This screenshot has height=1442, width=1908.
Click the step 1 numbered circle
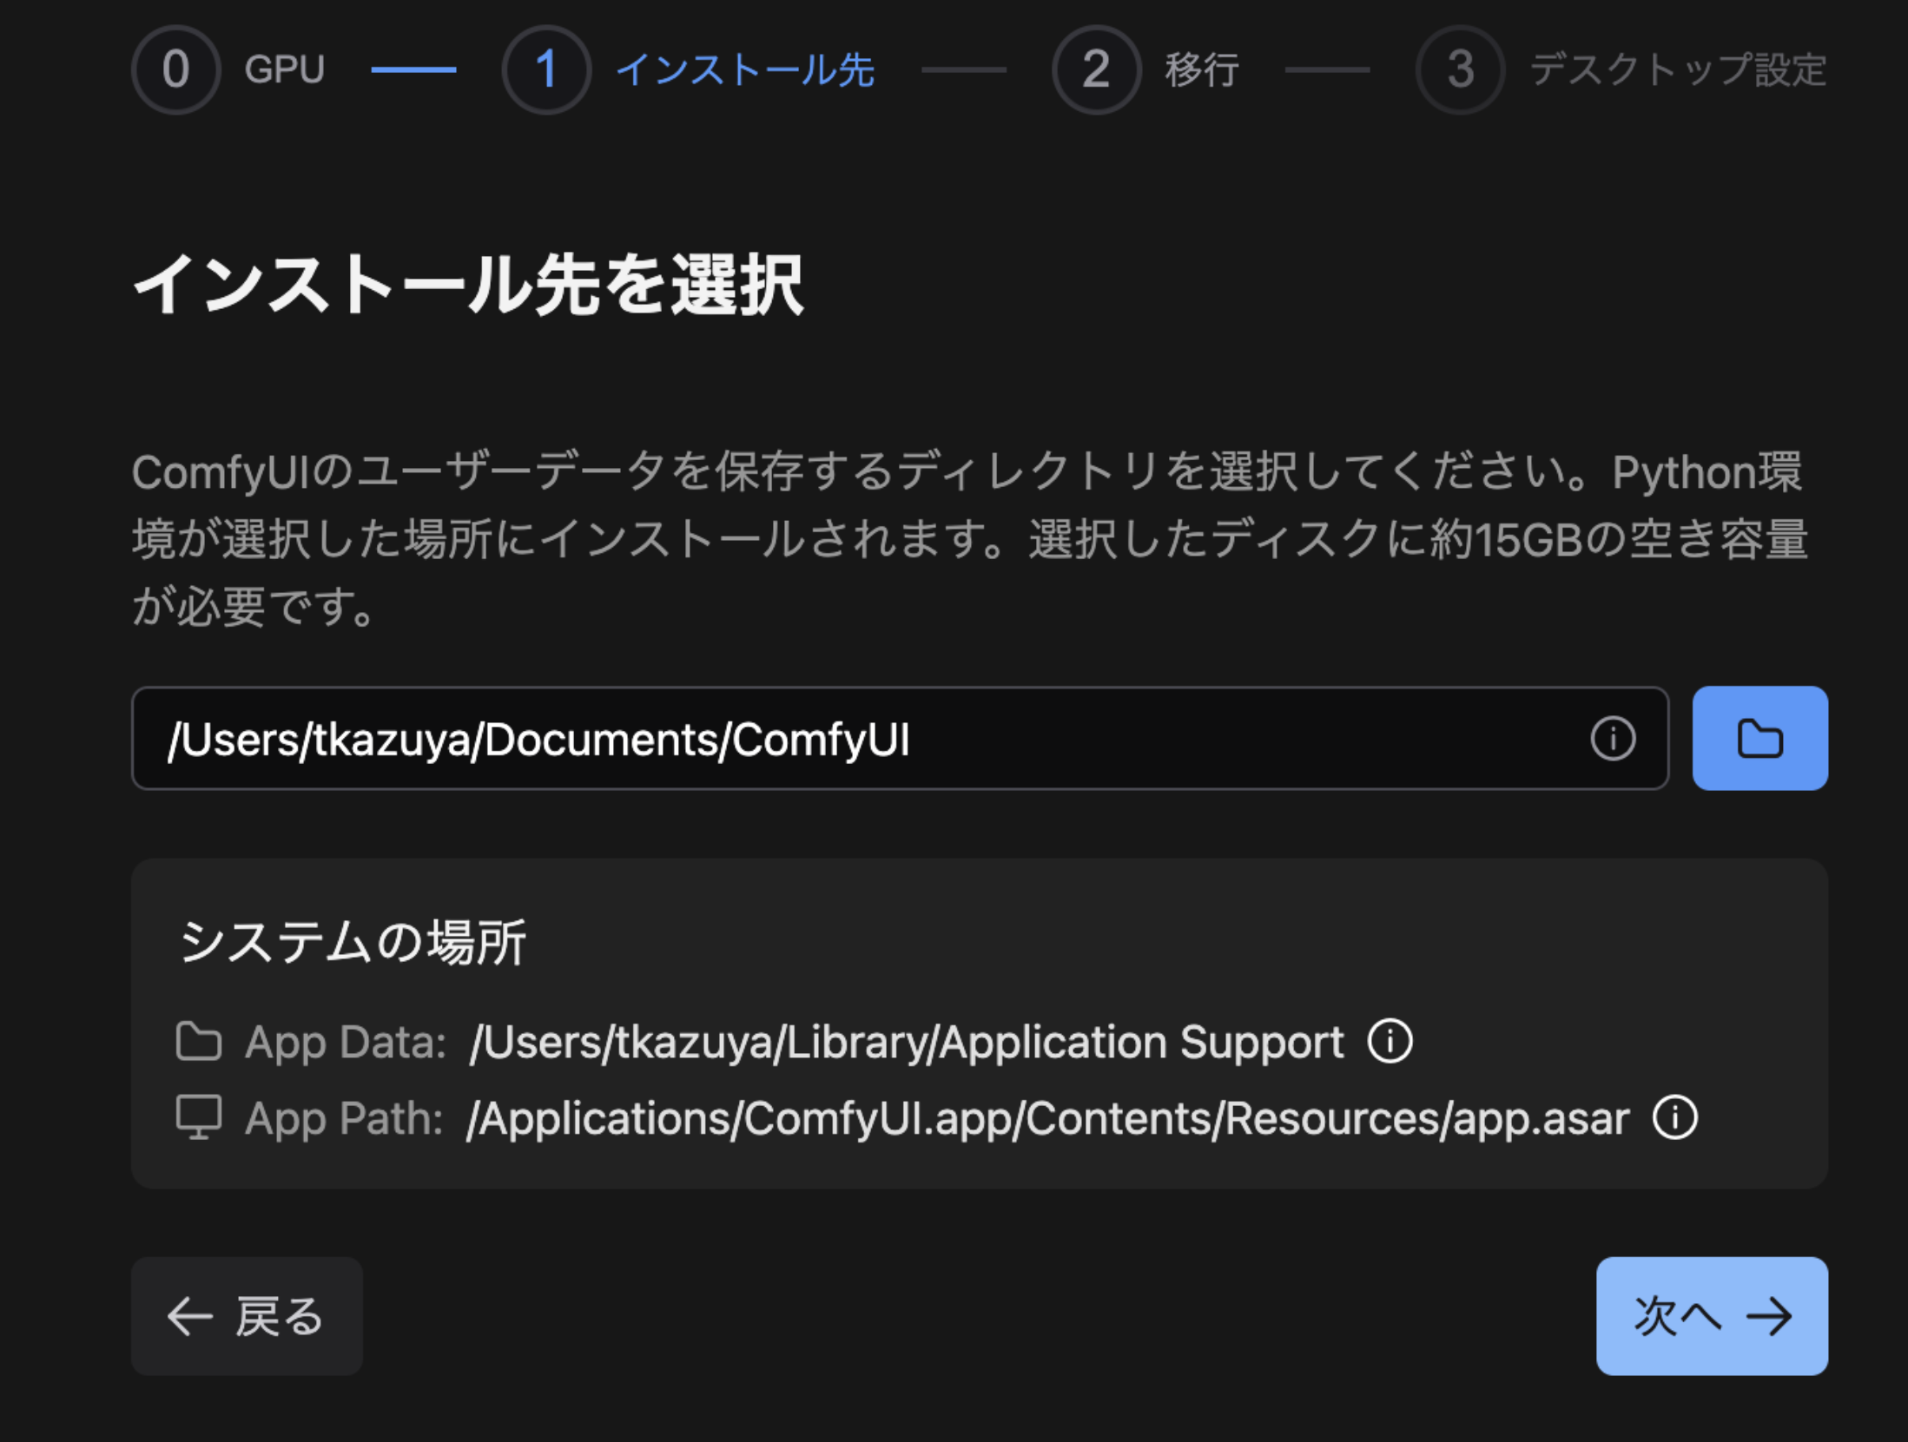coord(546,69)
